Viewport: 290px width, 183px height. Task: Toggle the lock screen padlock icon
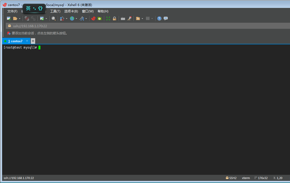115,18
